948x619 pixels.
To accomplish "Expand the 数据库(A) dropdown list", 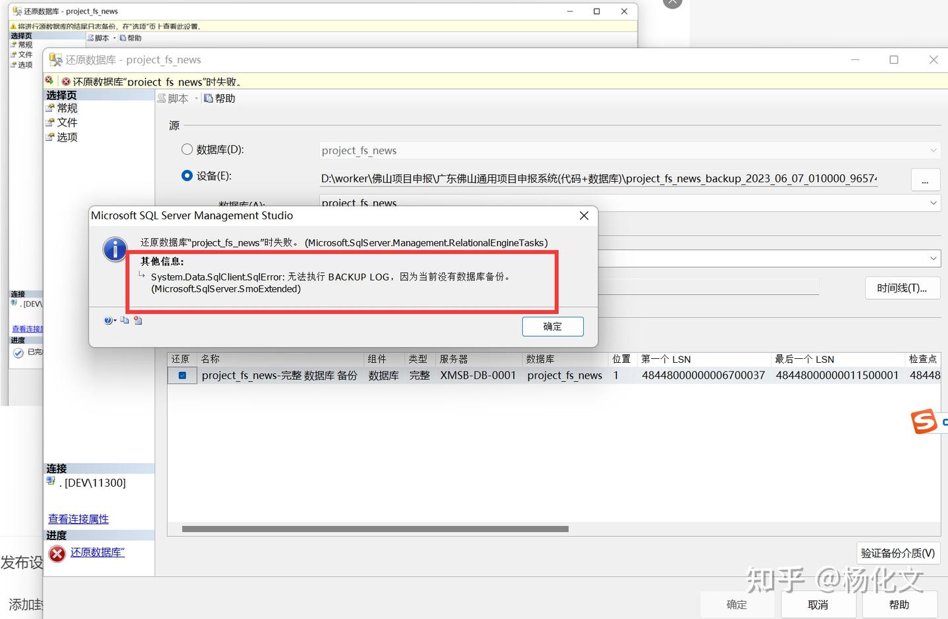I will click(x=932, y=203).
